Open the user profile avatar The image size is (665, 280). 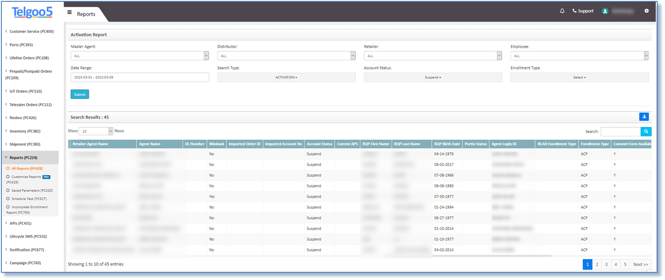point(605,11)
